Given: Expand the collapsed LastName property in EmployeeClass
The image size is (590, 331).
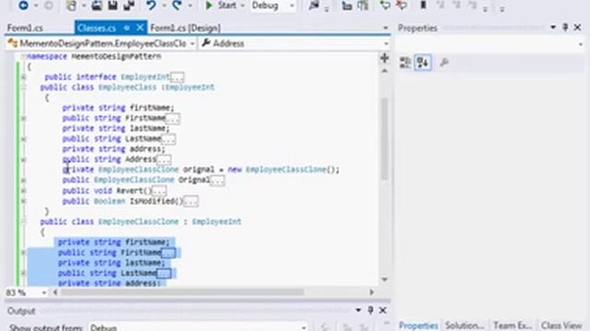Looking at the screenshot, I should (x=23, y=139).
